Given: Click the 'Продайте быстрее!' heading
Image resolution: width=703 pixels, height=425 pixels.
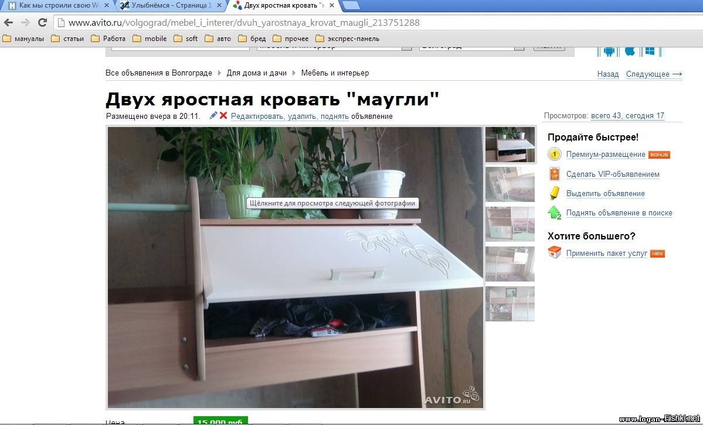Looking at the screenshot, I should tap(593, 137).
